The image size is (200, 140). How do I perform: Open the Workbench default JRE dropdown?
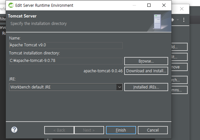click(66, 87)
